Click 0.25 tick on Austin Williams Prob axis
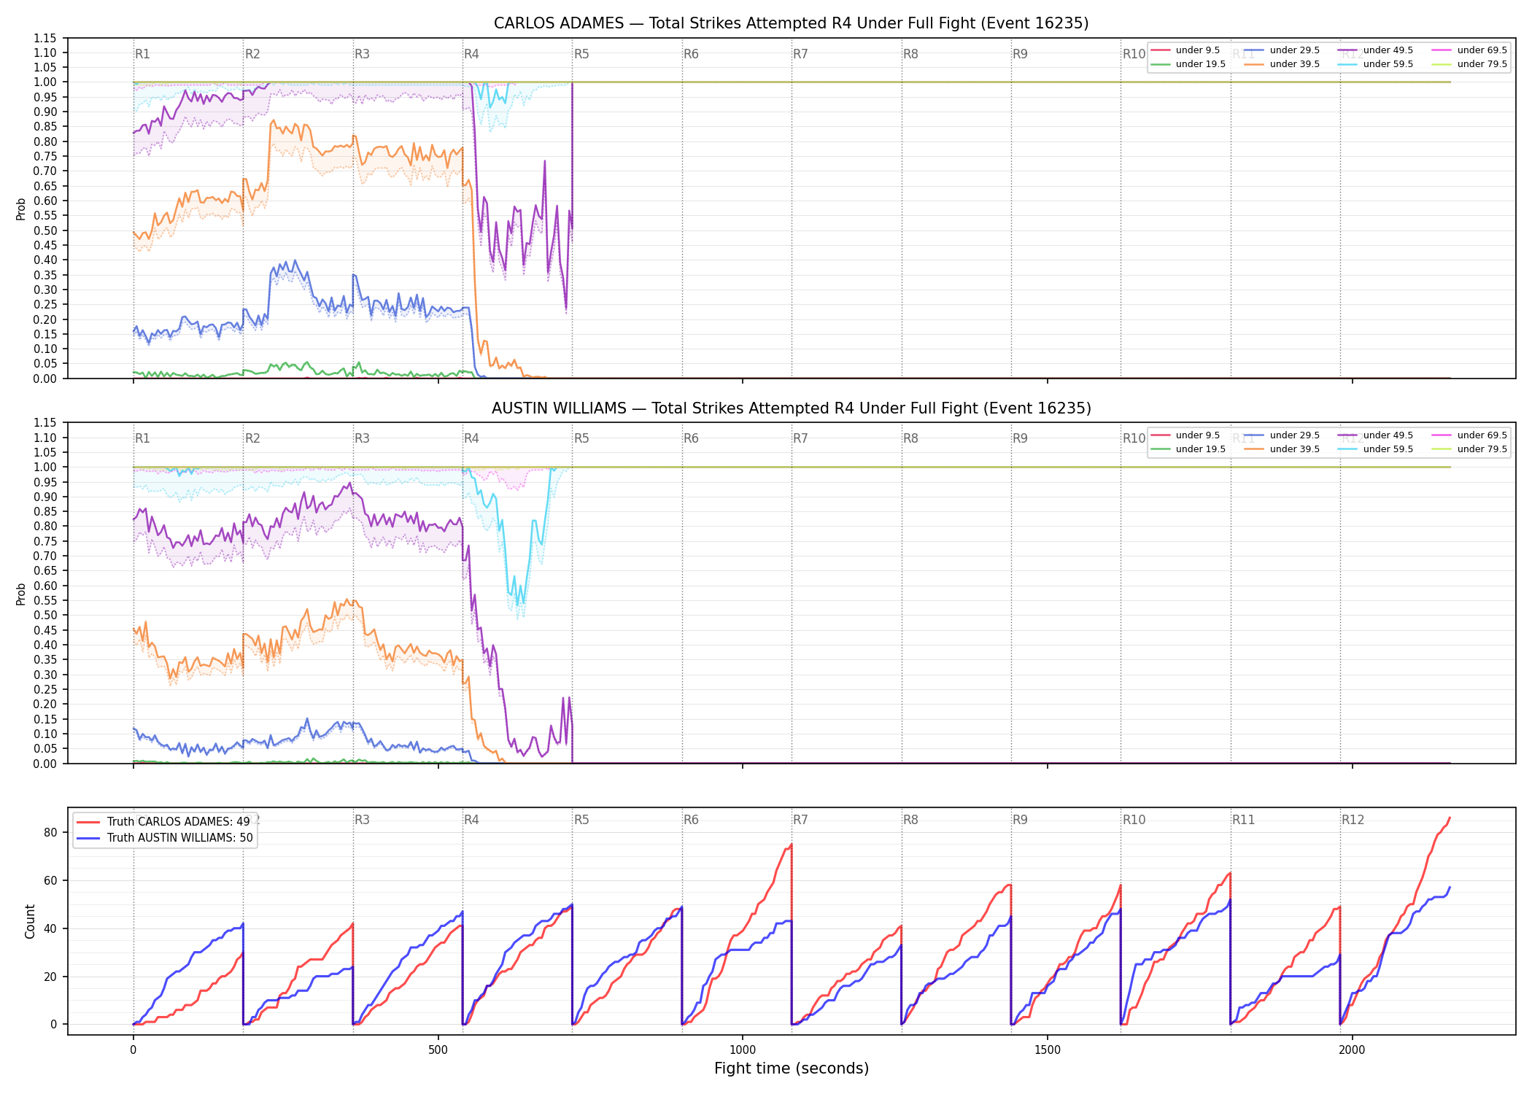 (45, 690)
